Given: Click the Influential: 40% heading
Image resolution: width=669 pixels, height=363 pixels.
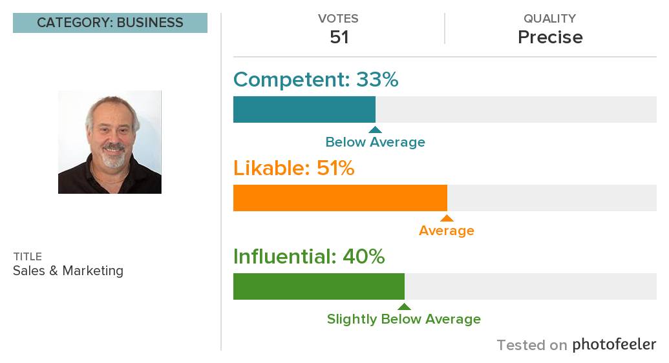Looking at the screenshot, I should click(309, 256).
